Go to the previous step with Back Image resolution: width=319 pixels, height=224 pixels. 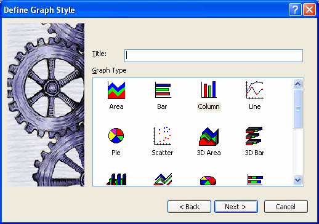coord(189,207)
